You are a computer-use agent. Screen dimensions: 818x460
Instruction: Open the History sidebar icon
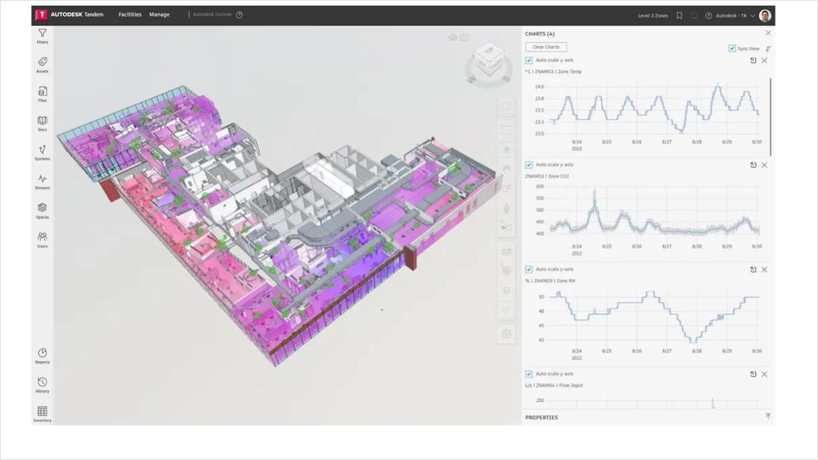(x=43, y=385)
